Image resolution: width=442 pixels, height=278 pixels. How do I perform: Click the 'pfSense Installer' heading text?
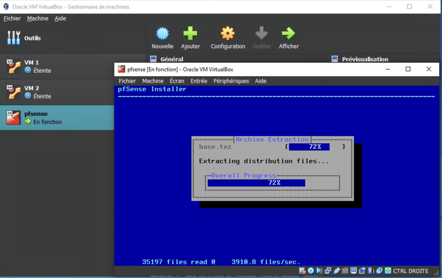click(152, 89)
